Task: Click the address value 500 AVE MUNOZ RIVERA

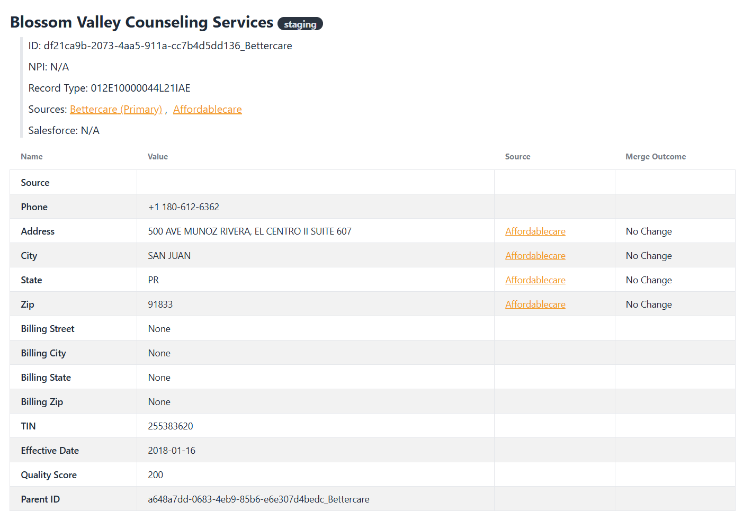Action: (249, 231)
